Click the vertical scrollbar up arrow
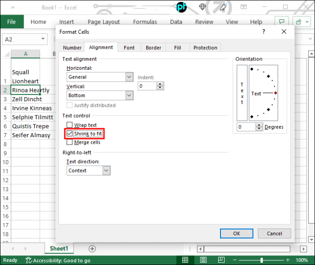Image resolution: width=315 pixels, height=265 pixels. (311, 54)
